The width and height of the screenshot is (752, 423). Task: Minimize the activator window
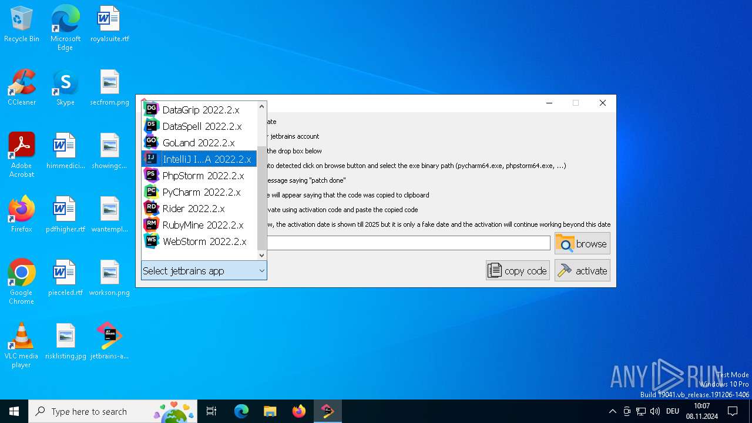pyautogui.click(x=549, y=103)
